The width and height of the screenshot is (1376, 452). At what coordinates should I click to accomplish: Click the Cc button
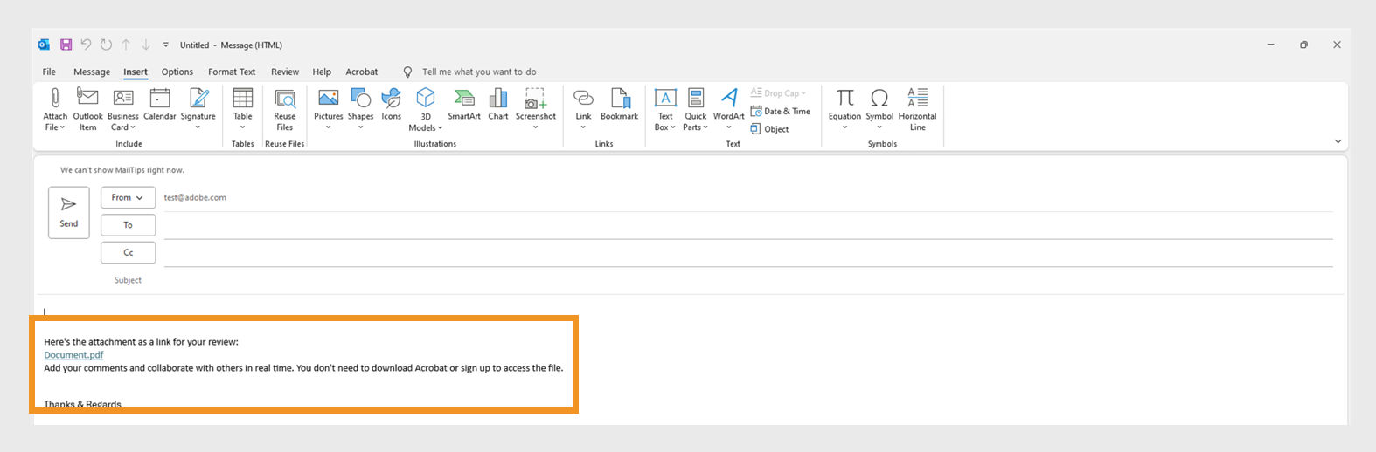[128, 252]
